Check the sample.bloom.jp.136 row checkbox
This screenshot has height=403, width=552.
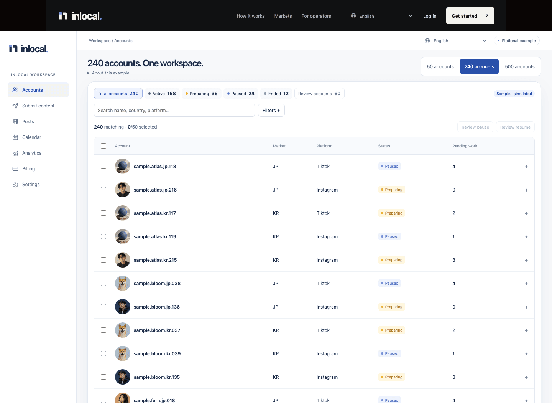point(103,307)
